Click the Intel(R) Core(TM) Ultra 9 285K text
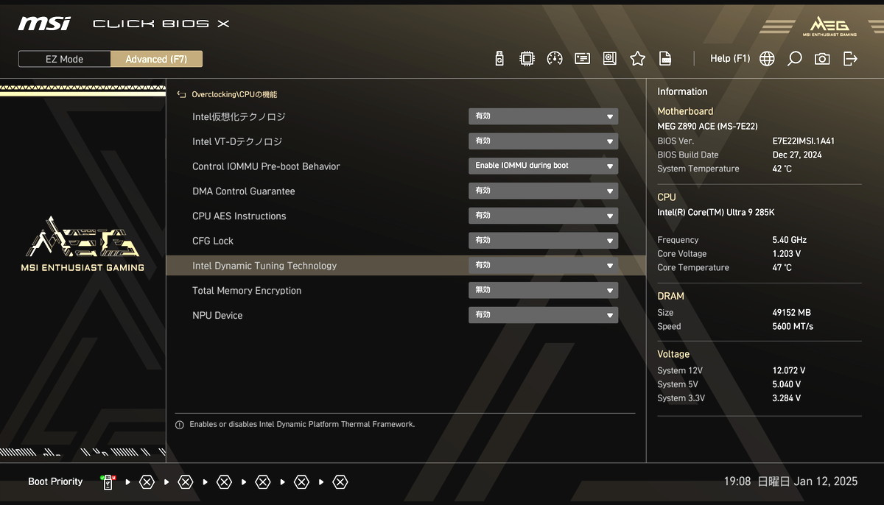 [x=716, y=213]
